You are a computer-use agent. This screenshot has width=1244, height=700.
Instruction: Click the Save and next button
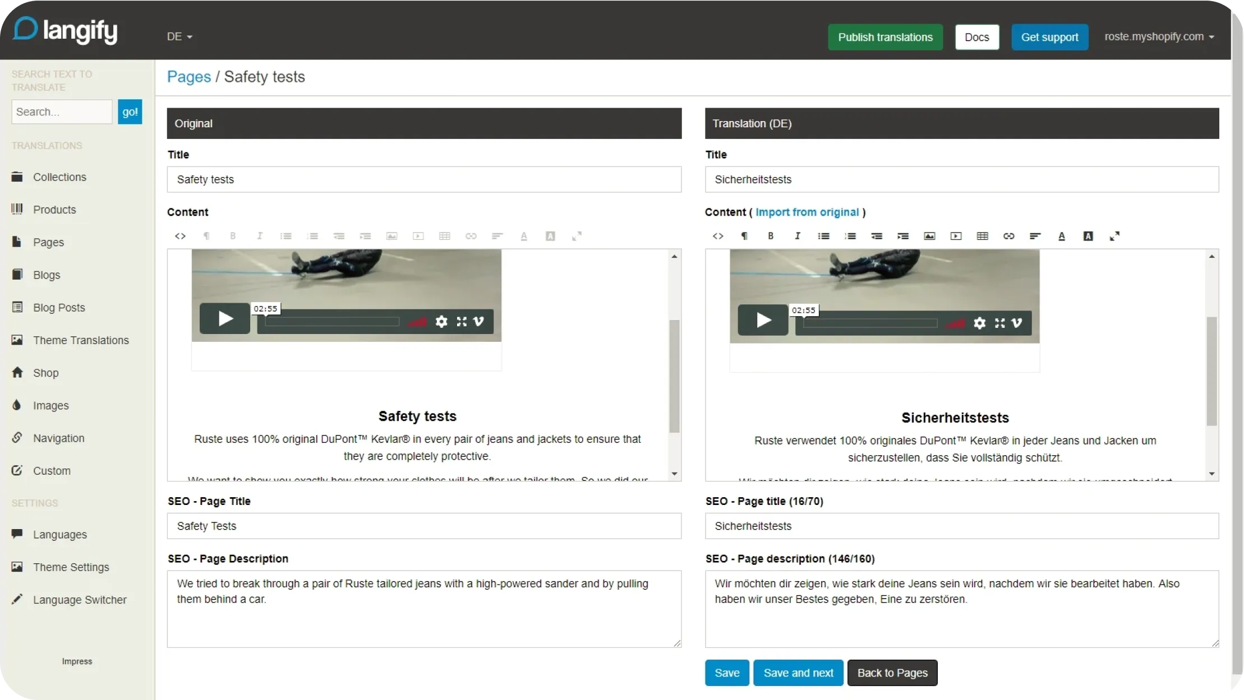798,673
